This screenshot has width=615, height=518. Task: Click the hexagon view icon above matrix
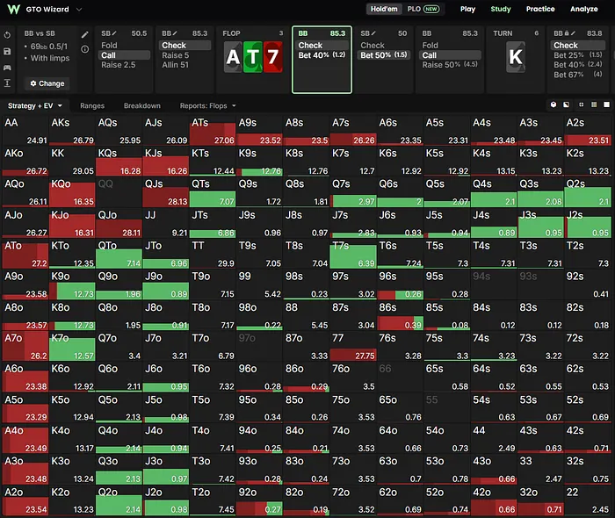[x=553, y=104]
